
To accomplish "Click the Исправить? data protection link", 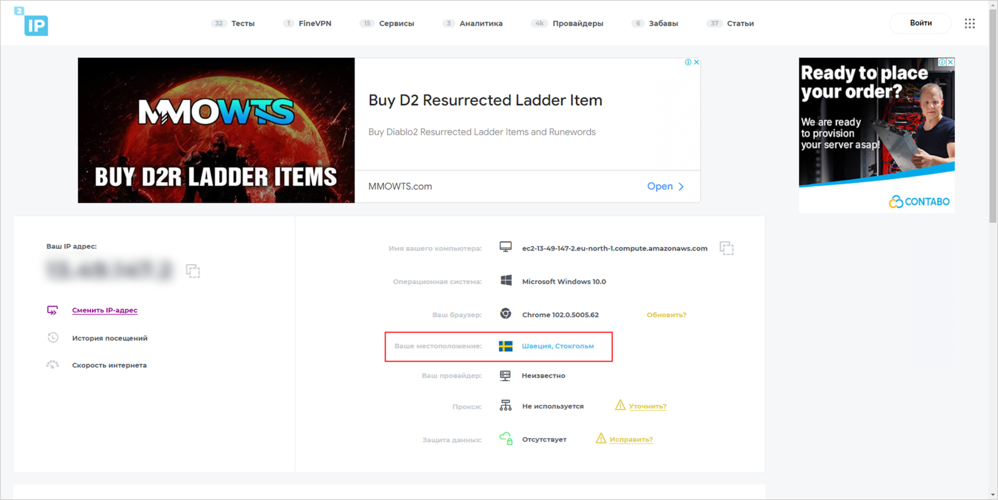I will [631, 439].
